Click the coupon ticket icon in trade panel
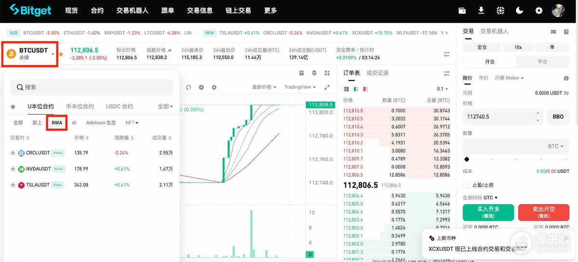 (553, 31)
